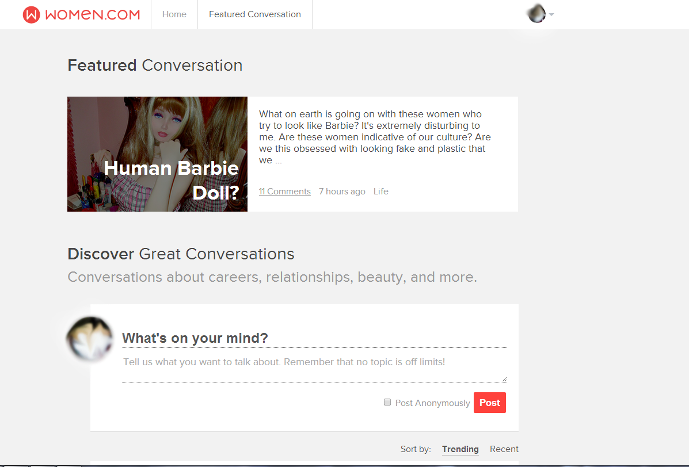
Task: Enable Post Anonymously checkbox
Action: click(x=387, y=402)
